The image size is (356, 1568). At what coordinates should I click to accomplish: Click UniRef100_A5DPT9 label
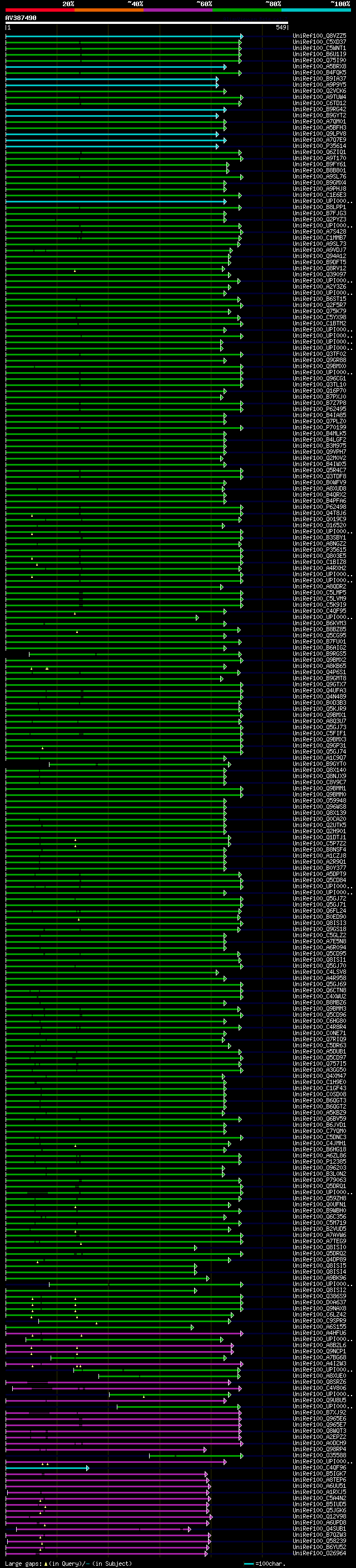319,874
